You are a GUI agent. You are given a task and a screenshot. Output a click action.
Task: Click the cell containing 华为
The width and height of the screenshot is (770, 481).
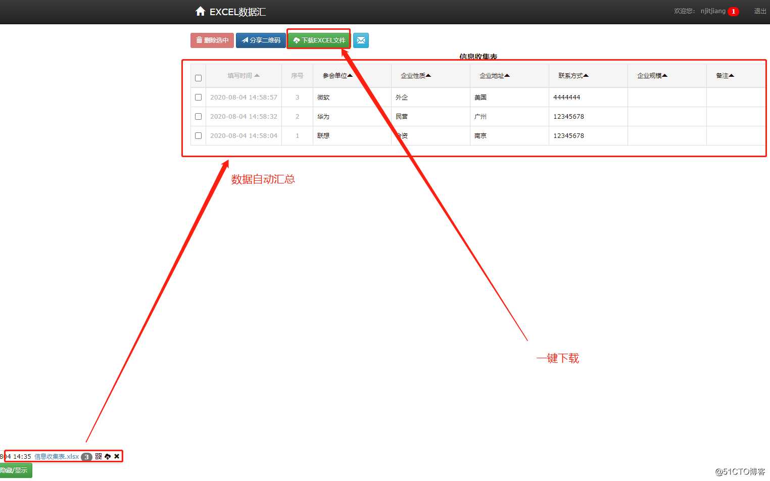[352, 116]
